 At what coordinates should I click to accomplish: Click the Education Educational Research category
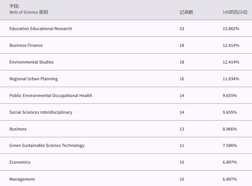click(x=41, y=29)
